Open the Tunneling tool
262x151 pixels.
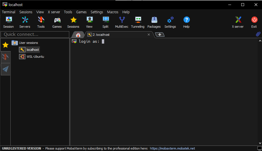[138, 22]
